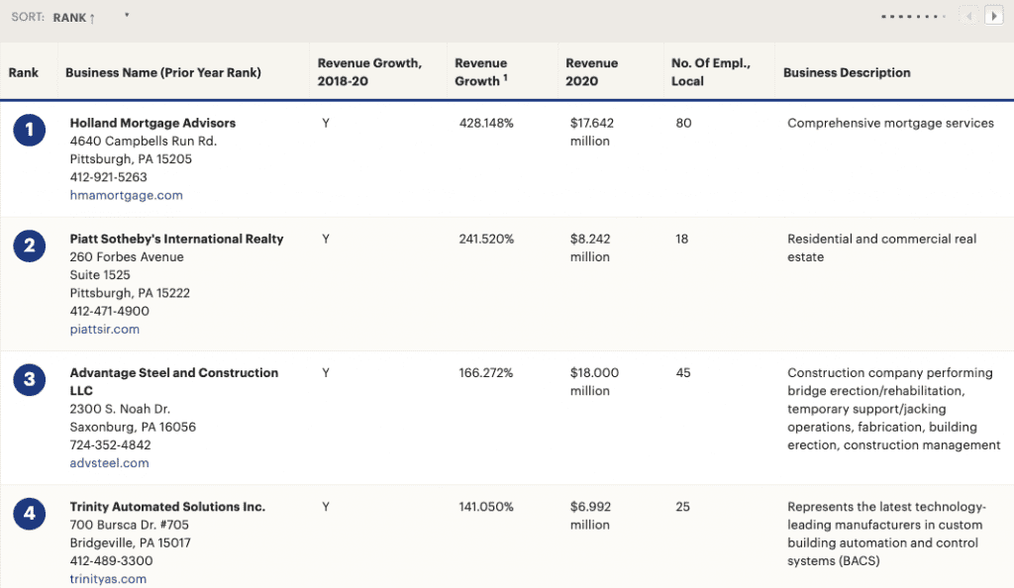Click Business Name (Prior Year Rank) header

point(162,72)
